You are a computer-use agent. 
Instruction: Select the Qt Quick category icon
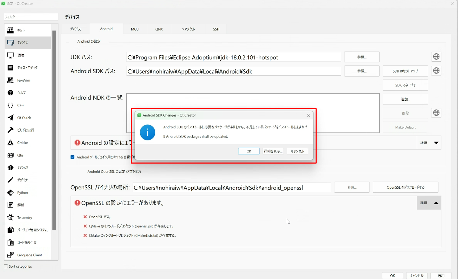click(x=10, y=118)
